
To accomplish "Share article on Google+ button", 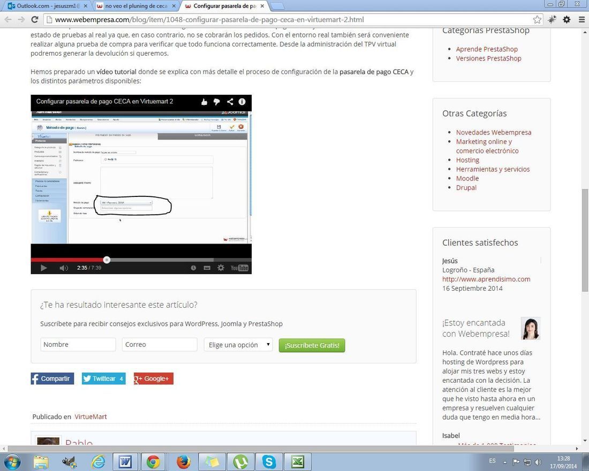I will click(x=153, y=378).
